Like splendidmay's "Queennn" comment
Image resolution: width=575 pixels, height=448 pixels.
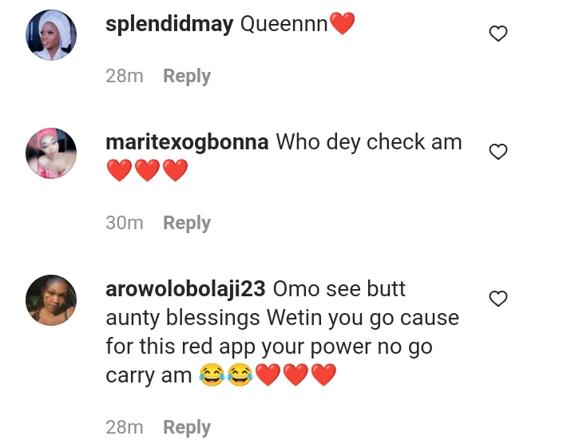tap(498, 34)
